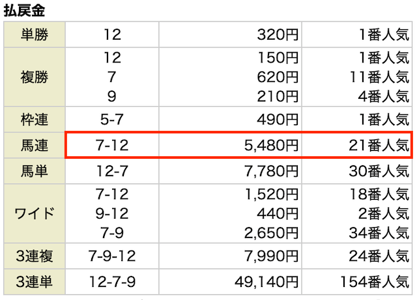
Task: Select the 複勝 row header cell
Action: (x=35, y=77)
